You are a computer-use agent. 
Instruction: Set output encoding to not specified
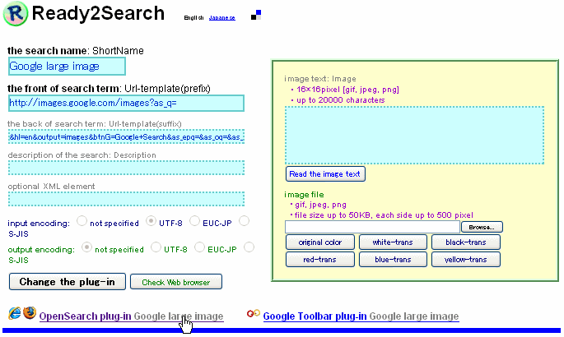(86, 247)
